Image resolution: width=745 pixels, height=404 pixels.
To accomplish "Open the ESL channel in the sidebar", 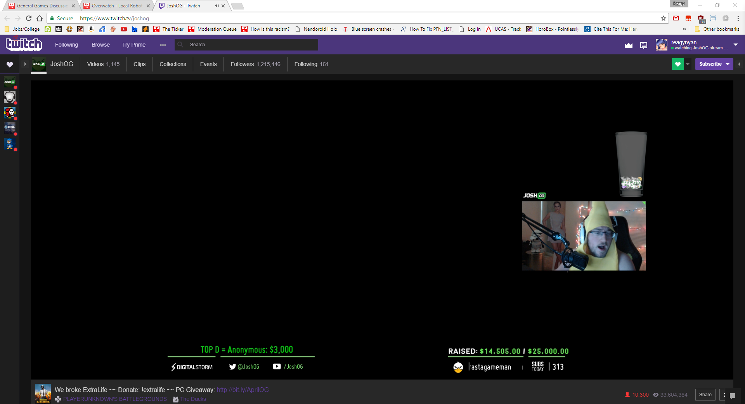I will click(x=10, y=128).
